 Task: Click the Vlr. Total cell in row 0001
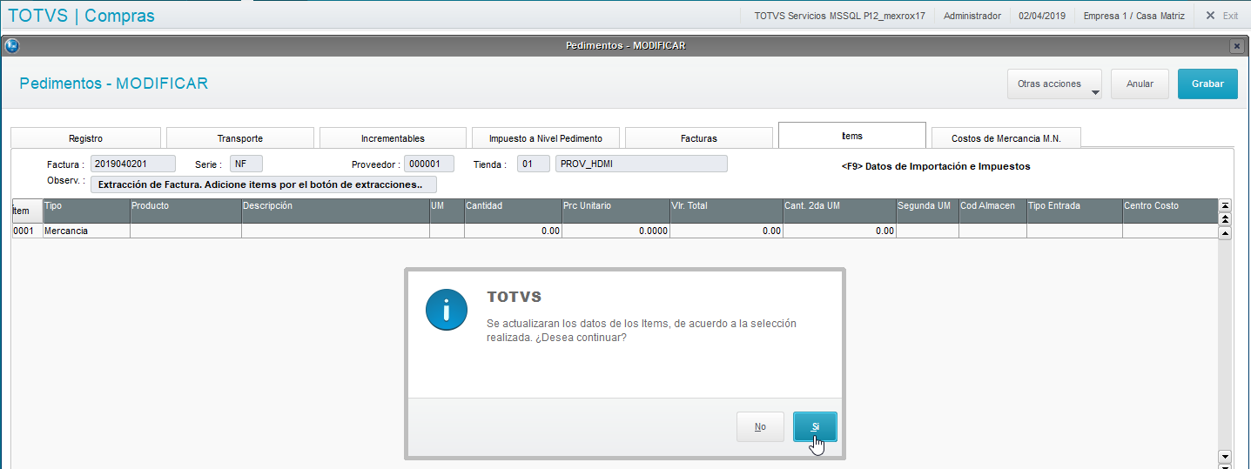click(x=726, y=231)
